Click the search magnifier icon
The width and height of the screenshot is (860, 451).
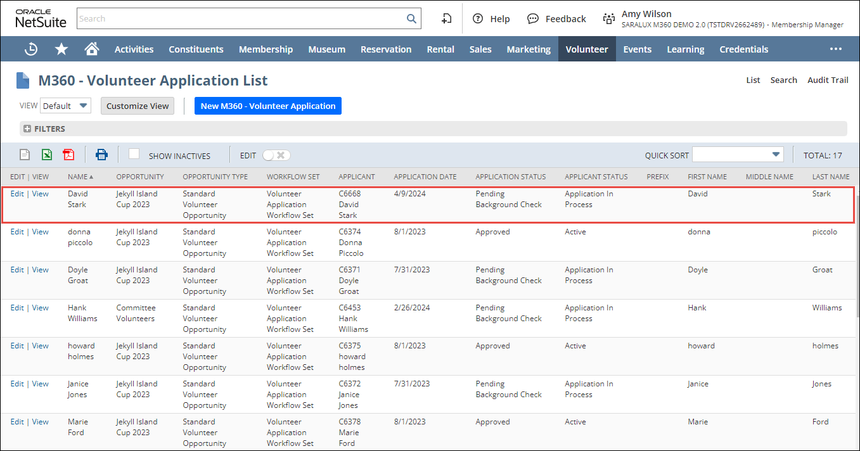click(411, 19)
